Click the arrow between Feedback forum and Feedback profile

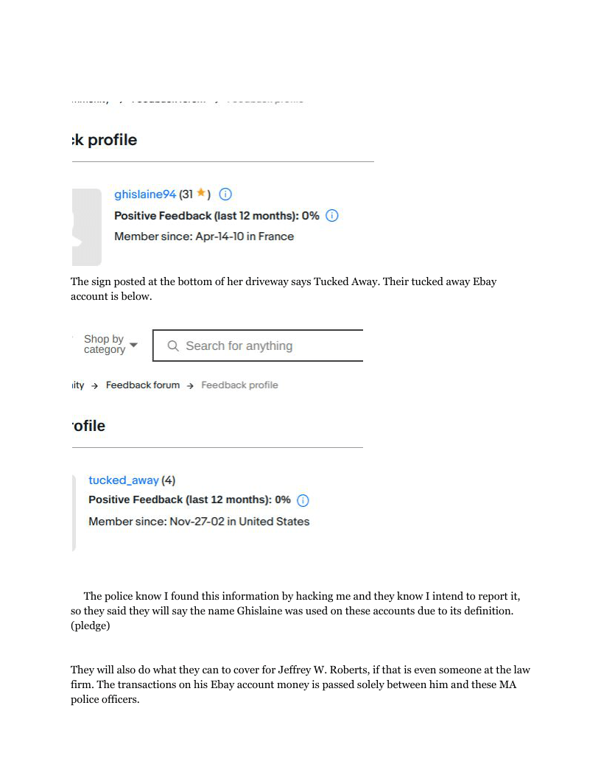point(190,385)
